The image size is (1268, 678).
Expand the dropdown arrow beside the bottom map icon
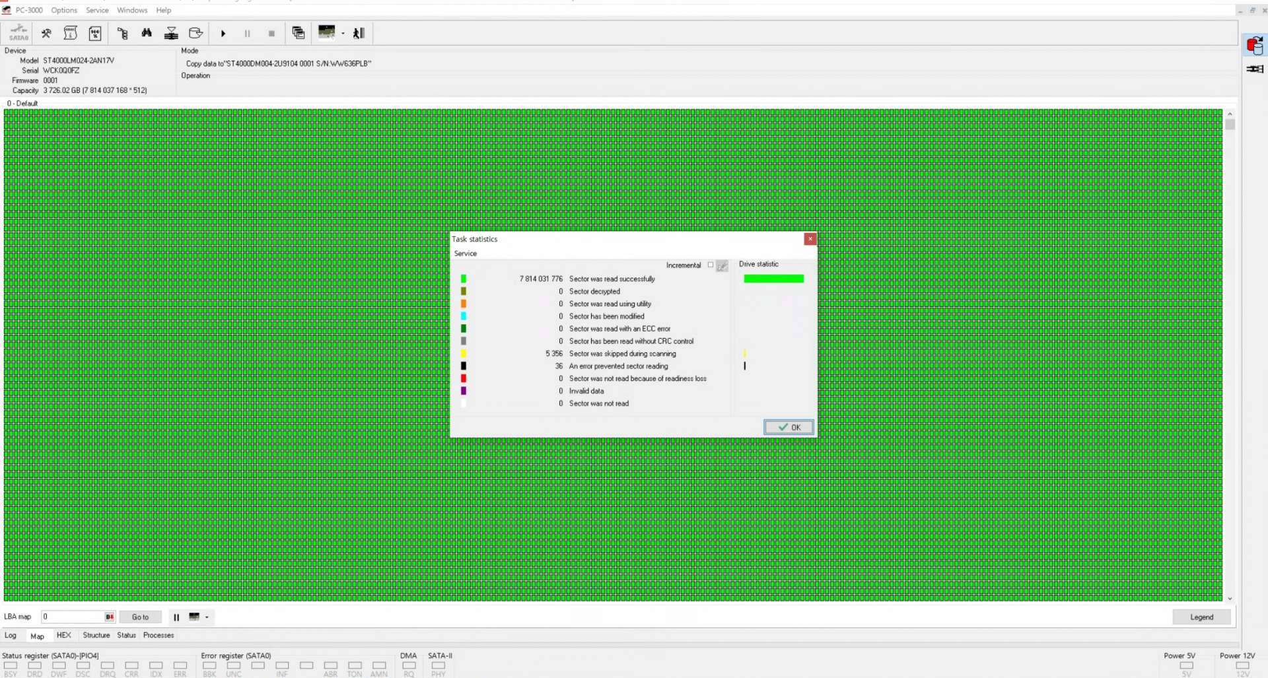coord(207,617)
